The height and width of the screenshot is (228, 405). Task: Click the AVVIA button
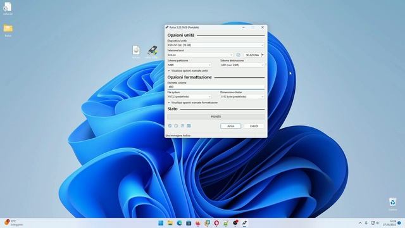tap(230, 126)
